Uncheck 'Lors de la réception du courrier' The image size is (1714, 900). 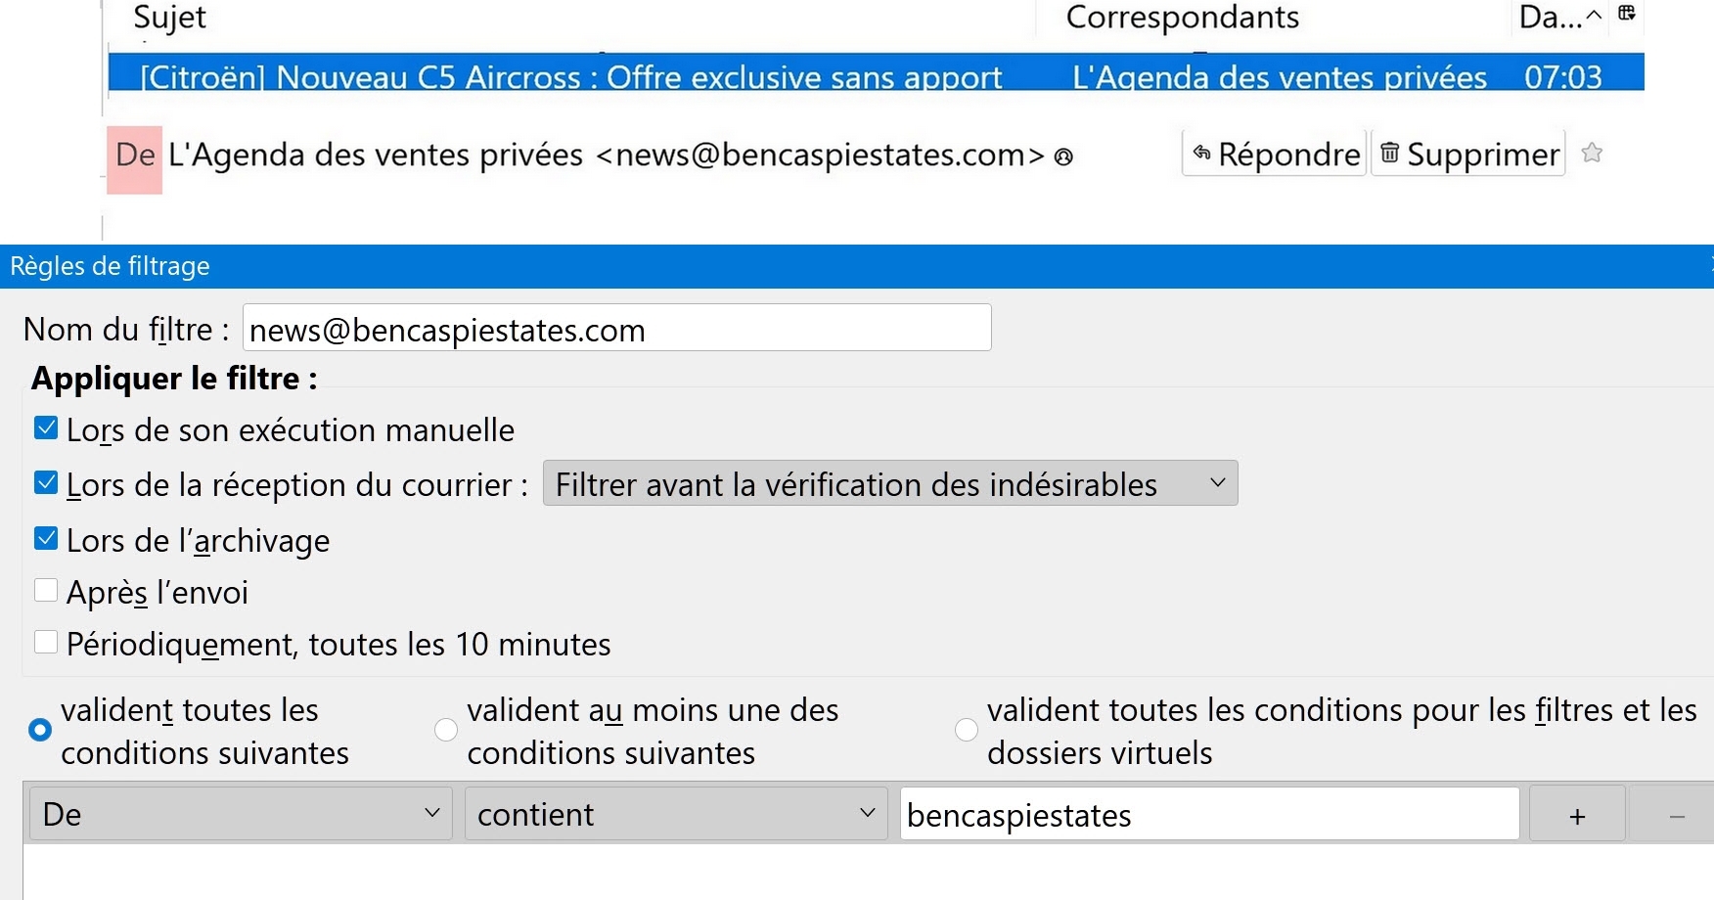46,483
